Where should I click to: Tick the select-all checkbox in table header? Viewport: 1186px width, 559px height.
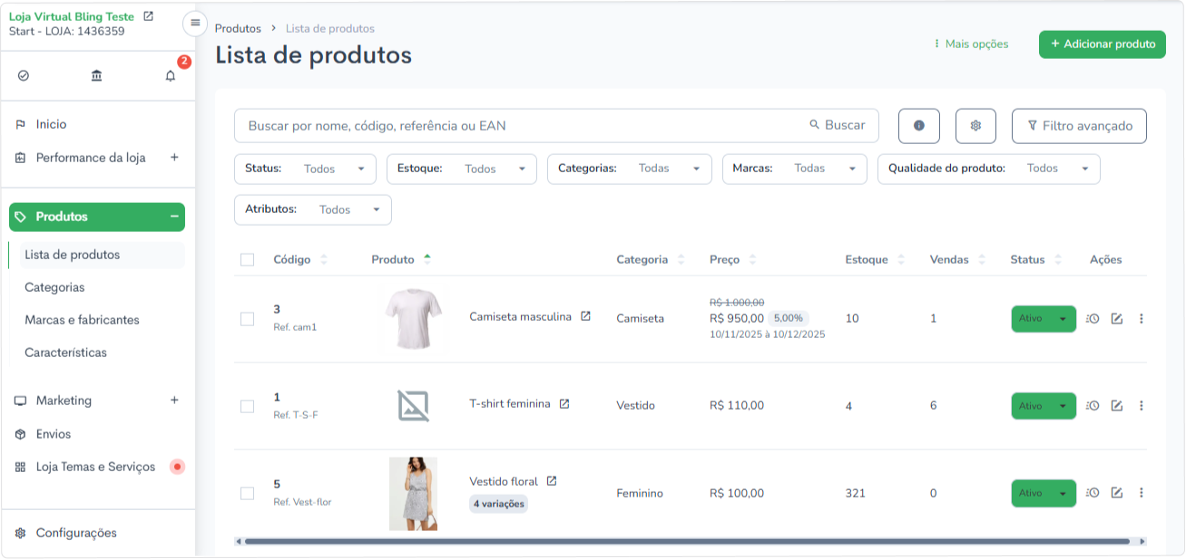[248, 260]
